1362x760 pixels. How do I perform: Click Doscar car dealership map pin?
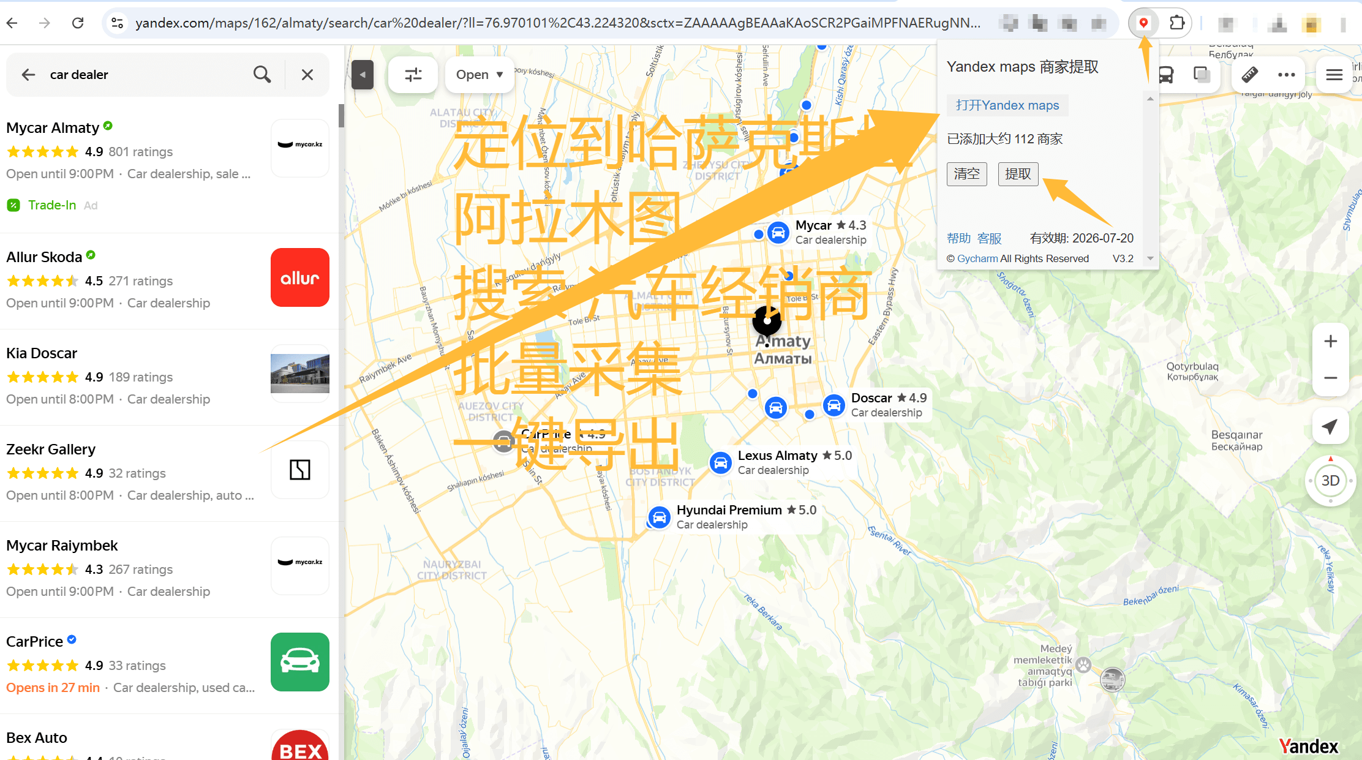(834, 405)
